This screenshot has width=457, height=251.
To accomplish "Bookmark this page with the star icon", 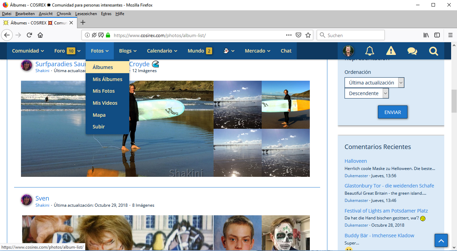I will (308, 35).
